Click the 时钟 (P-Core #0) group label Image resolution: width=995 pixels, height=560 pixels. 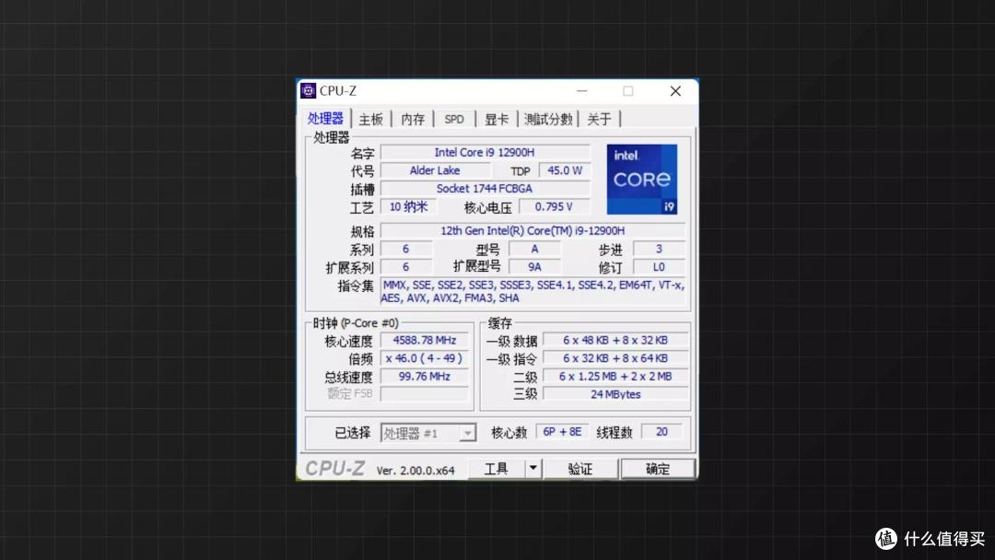(x=356, y=323)
